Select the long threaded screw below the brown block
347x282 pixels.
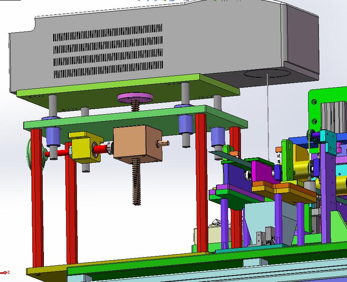point(136,182)
